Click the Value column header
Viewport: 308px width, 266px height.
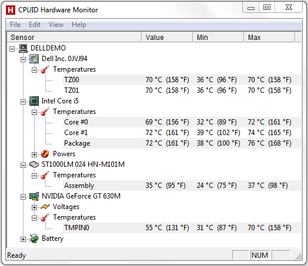(167, 37)
